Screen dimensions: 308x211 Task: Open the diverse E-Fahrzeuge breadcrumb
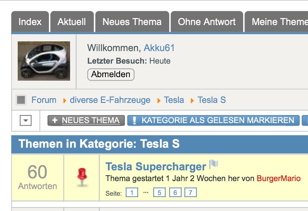coord(110,100)
